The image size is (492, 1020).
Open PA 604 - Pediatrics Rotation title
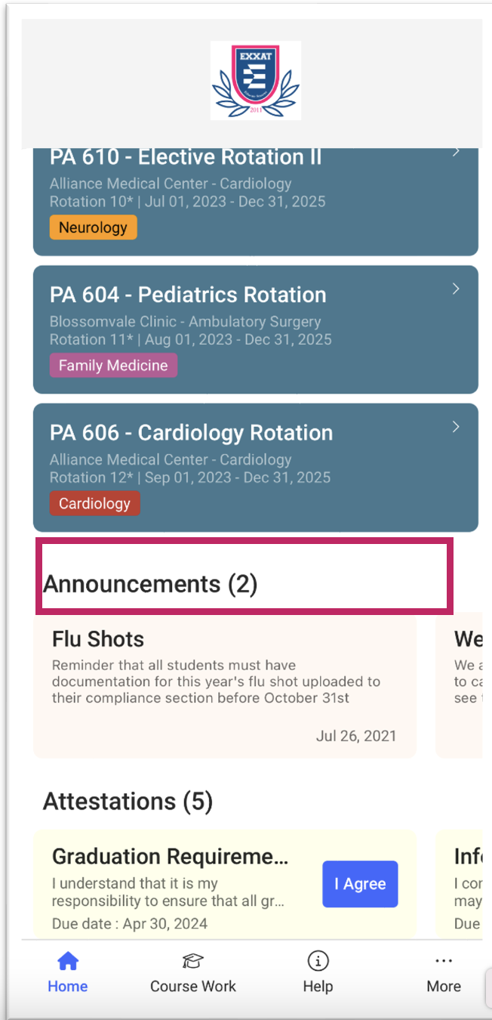click(188, 295)
